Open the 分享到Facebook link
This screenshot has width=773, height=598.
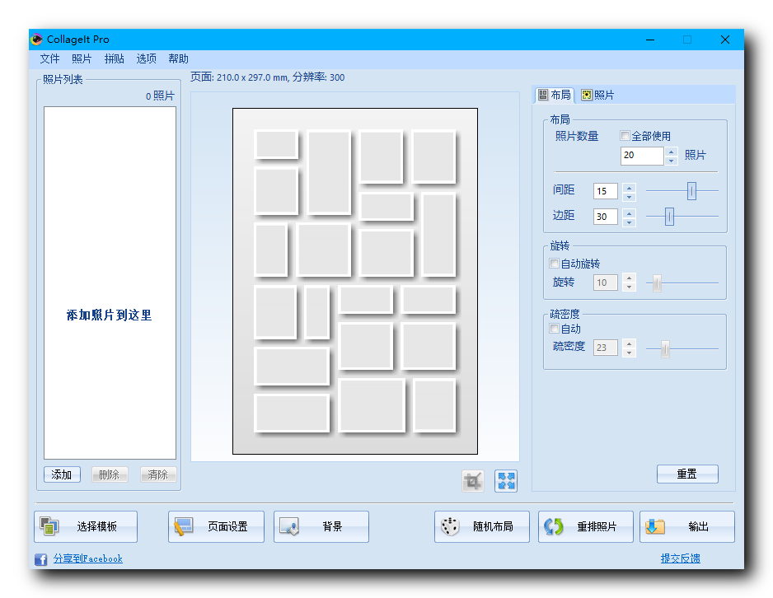click(x=87, y=558)
